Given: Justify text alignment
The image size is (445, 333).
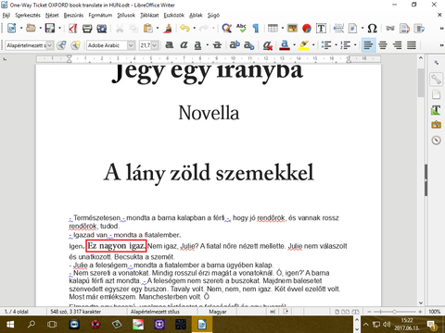Looking at the screenshot, I should pos(412,45).
